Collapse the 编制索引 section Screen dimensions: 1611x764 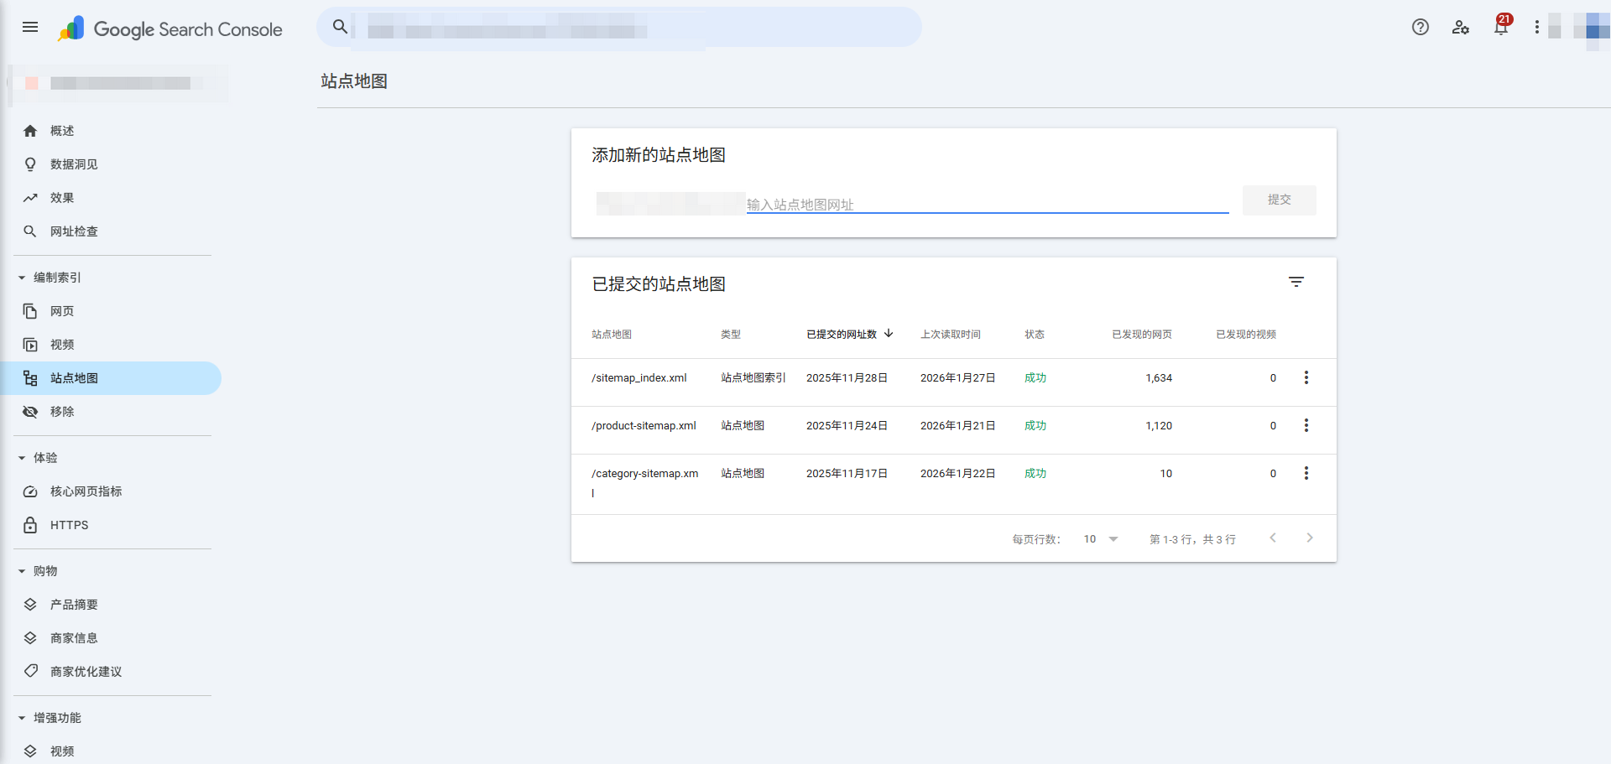tap(21, 277)
